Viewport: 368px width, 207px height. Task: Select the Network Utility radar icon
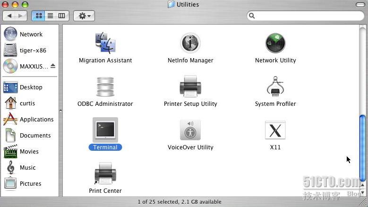(275, 43)
